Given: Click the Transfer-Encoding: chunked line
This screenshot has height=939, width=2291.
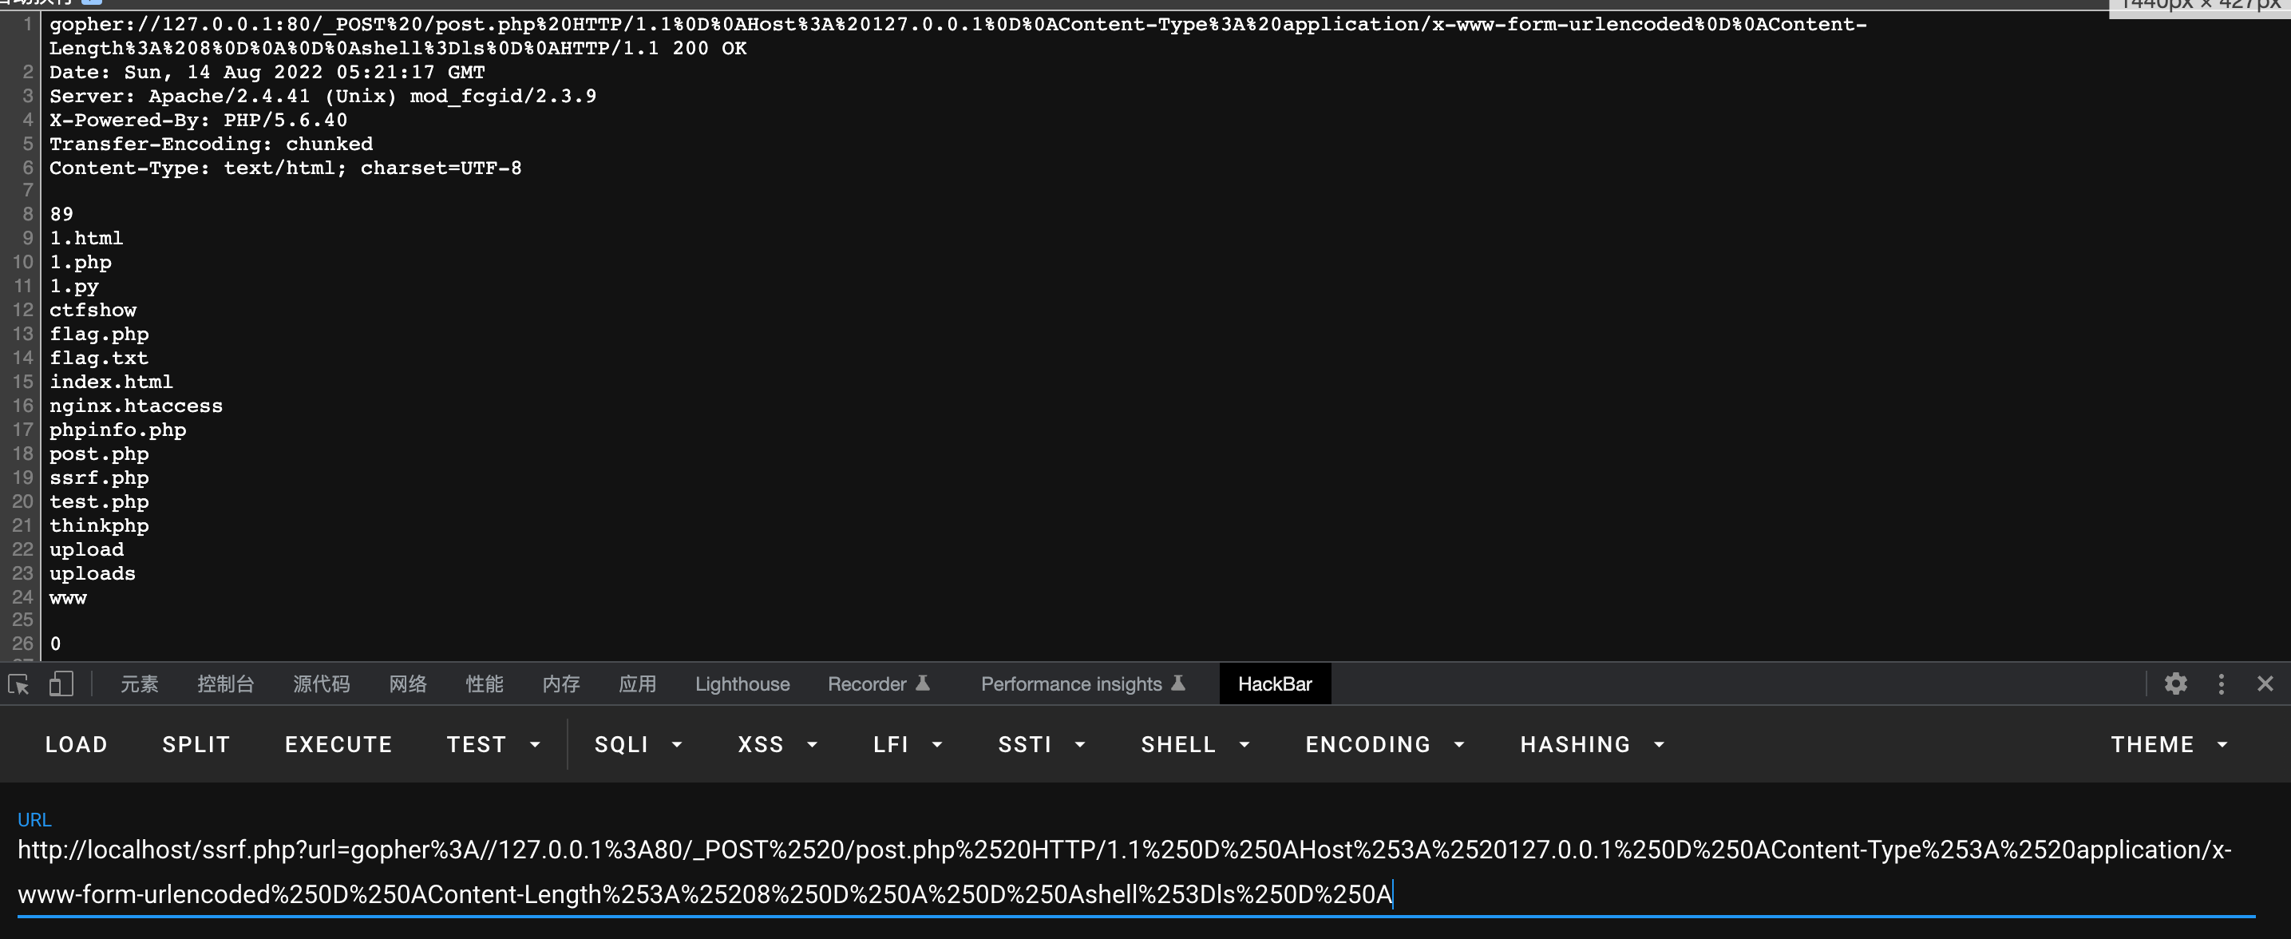Looking at the screenshot, I should click(x=211, y=144).
